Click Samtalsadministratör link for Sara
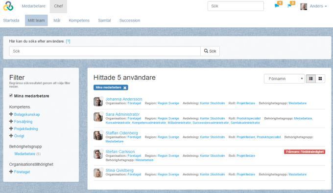The height and width of the screenshot is (193, 333). (245, 123)
